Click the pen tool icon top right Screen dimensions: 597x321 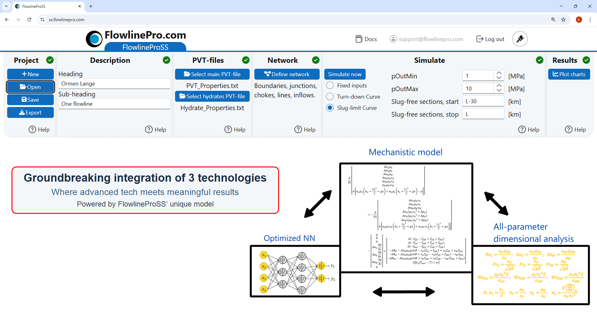click(520, 39)
